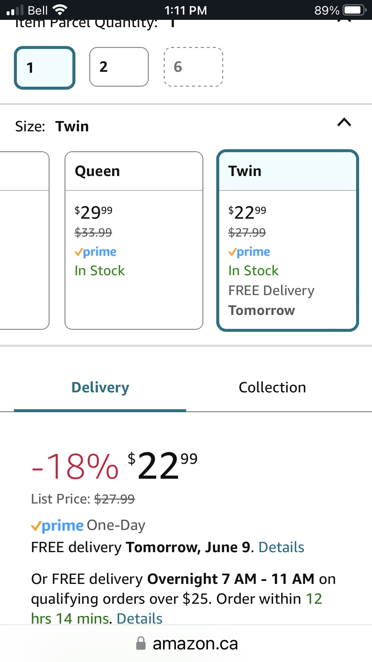
Task: Select the Queen size option
Action: click(134, 240)
